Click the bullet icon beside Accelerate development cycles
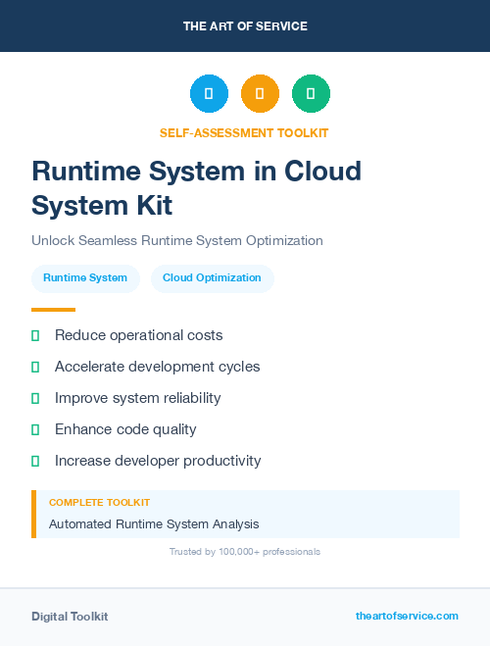490x646 pixels. pos(35,367)
